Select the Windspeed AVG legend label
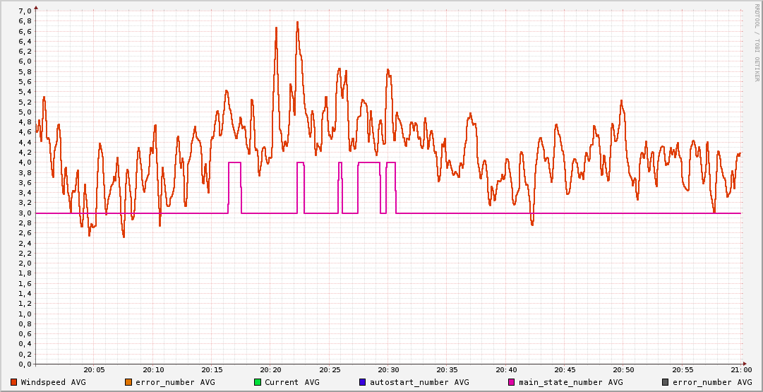The image size is (763, 392). click(x=53, y=382)
